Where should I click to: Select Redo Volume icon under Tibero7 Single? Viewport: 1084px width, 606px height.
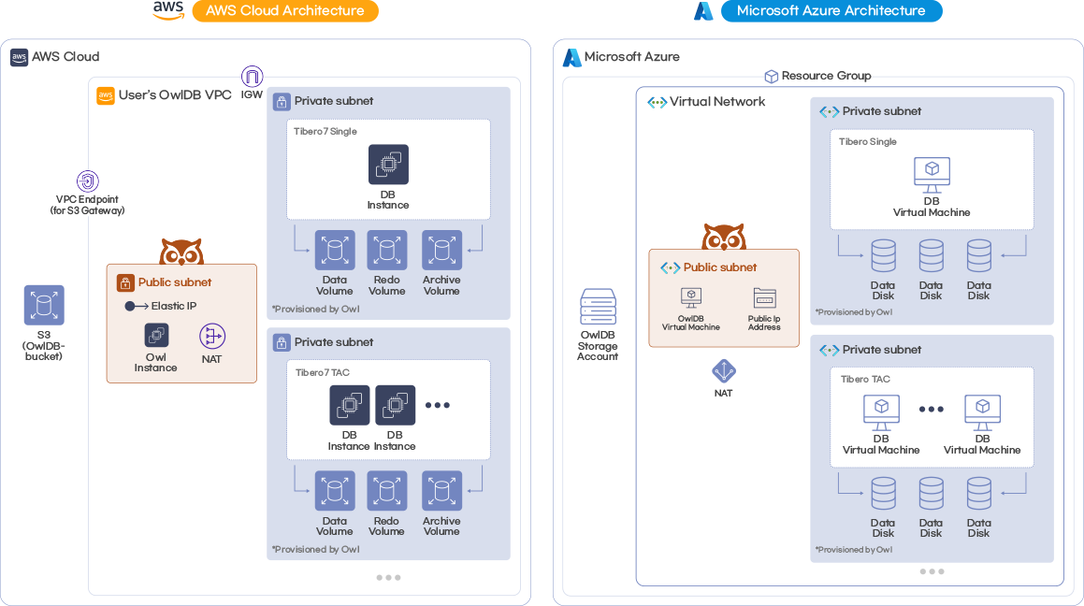(x=387, y=250)
